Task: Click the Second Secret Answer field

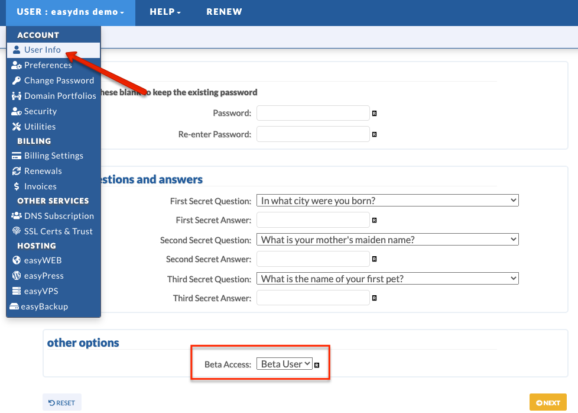Action: (313, 259)
